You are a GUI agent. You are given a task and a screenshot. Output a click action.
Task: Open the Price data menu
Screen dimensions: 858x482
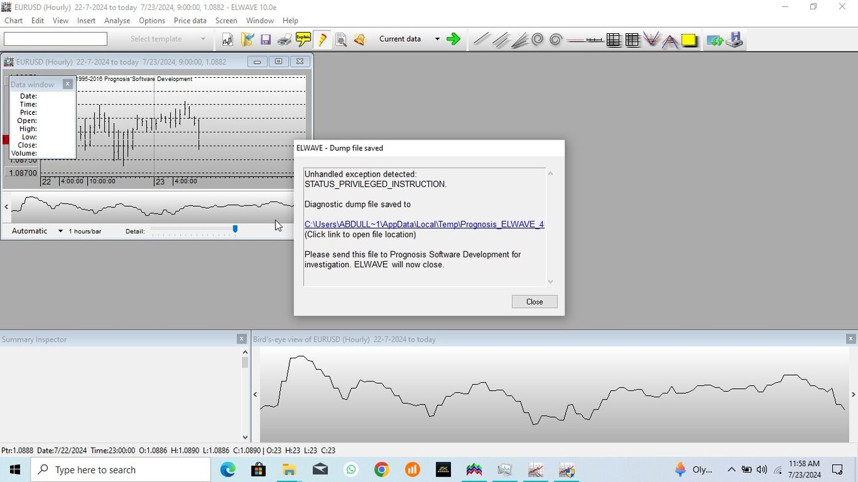click(190, 21)
